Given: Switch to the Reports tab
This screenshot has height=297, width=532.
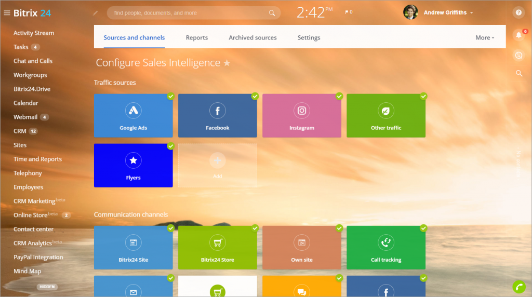Looking at the screenshot, I should pyautogui.click(x=197, y=37).
